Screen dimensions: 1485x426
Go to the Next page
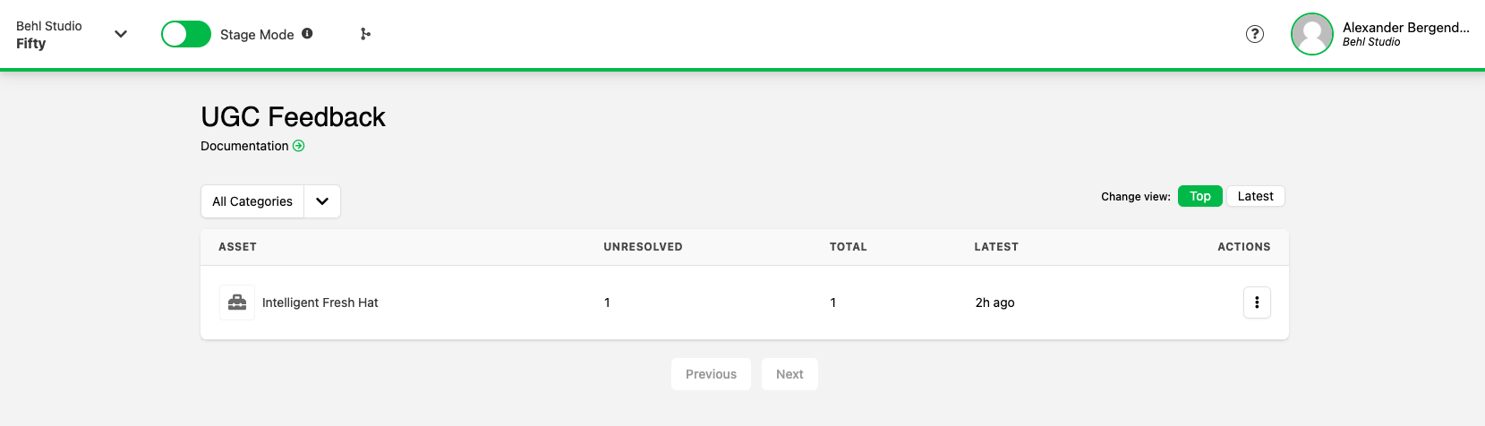point(789,374)
